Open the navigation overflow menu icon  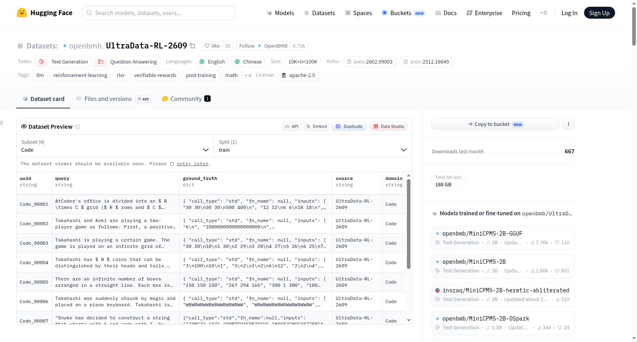pos(543,13)
